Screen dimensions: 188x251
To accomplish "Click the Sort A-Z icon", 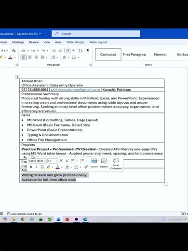I will [81, 51].
